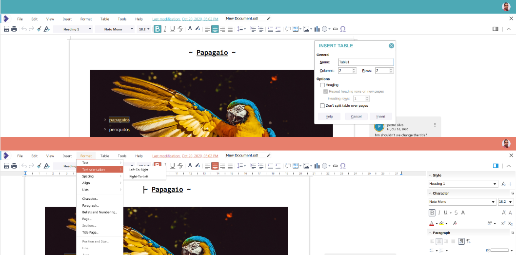Open the sidebar 18.2 font size dropdown
The height and width of the screenshot is (255, 516).
[511, 202]
